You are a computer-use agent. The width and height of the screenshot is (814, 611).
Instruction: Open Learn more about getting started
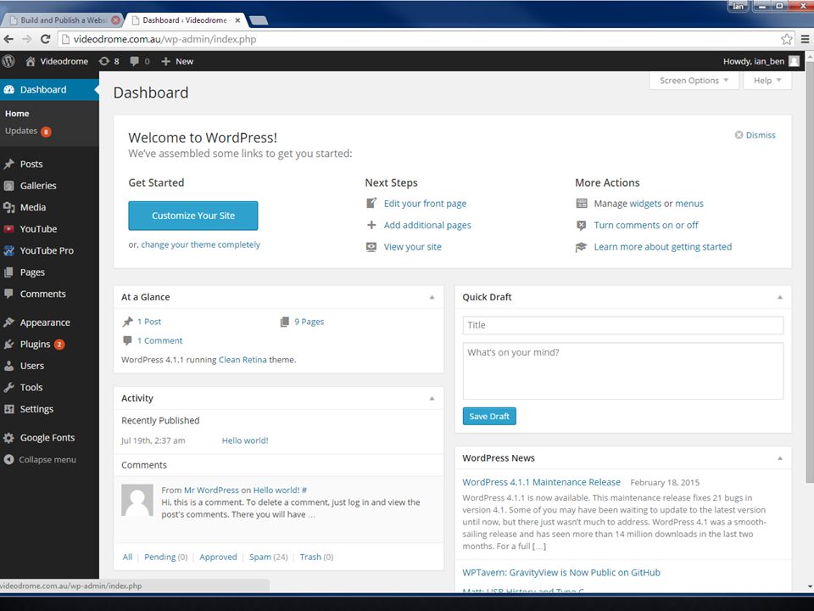[663, 247]
